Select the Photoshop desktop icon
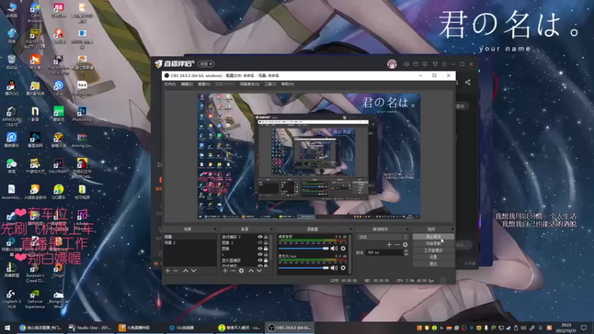Image resolution: width=594 pixels, height=334 pixels. tap(82, 114)
